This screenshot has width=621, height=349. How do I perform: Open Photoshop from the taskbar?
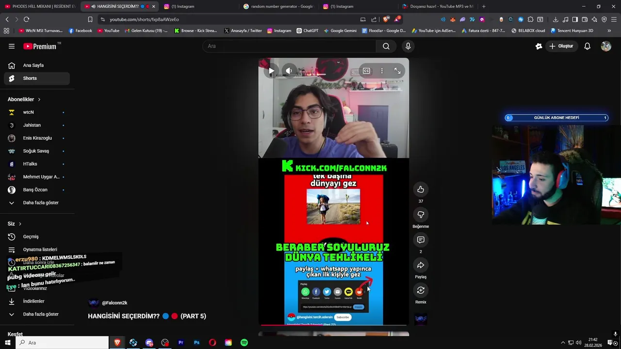pos(196,343)
